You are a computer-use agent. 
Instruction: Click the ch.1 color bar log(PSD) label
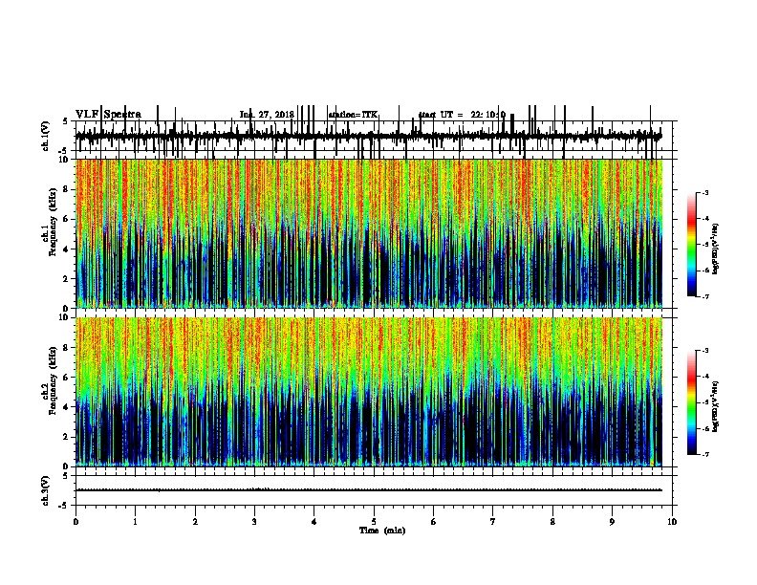click(x=715, y=249)
